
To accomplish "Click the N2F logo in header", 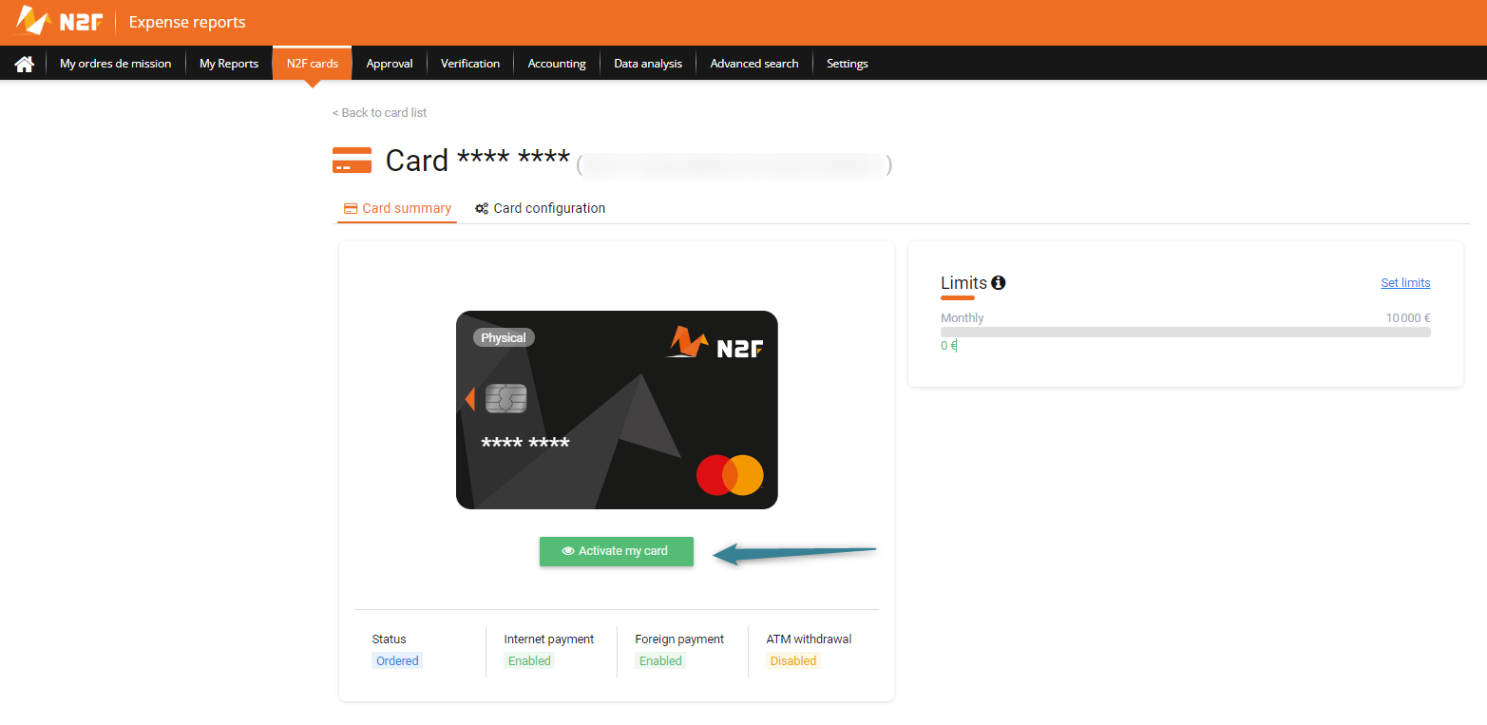I will point(58,21).
